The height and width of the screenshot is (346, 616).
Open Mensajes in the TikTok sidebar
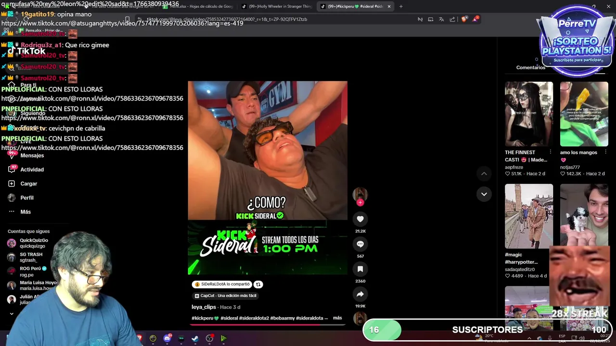(26, 156)
